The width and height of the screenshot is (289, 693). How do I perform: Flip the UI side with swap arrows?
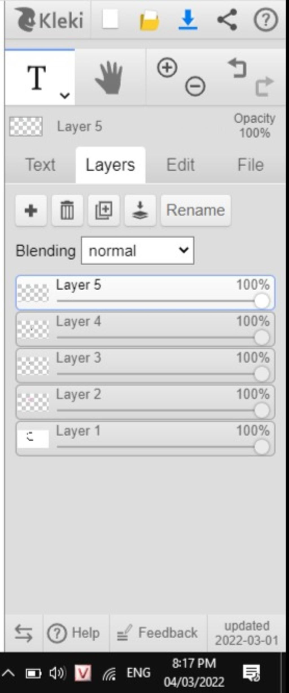click(x=23, y=633)
